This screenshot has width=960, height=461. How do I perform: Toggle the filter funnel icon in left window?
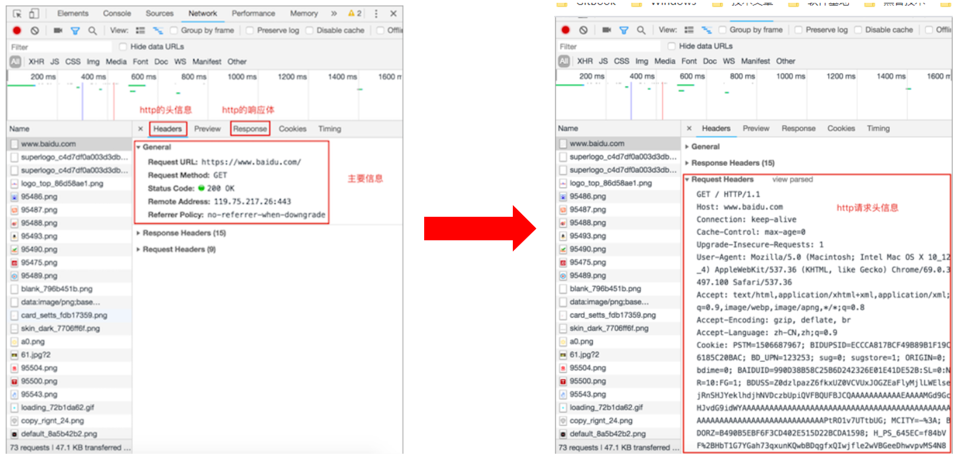pyautogui.click(x=75, y=30)
